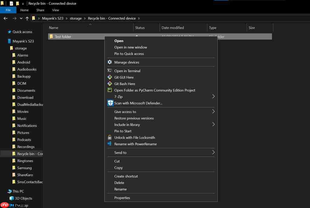Sort files by the Date modified column

[173, 28]
